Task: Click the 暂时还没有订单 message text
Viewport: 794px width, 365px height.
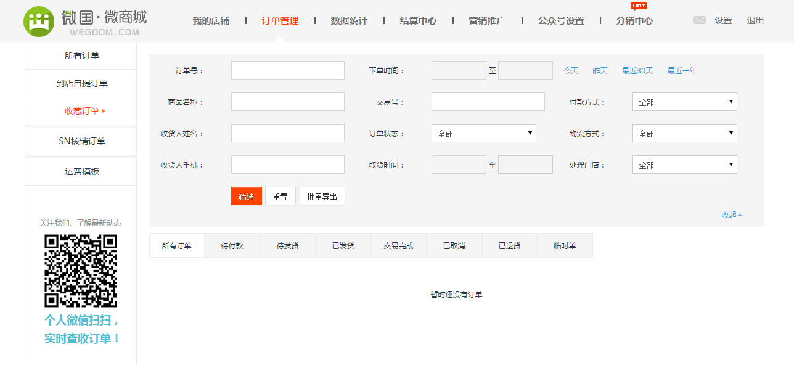Action: 457,294
